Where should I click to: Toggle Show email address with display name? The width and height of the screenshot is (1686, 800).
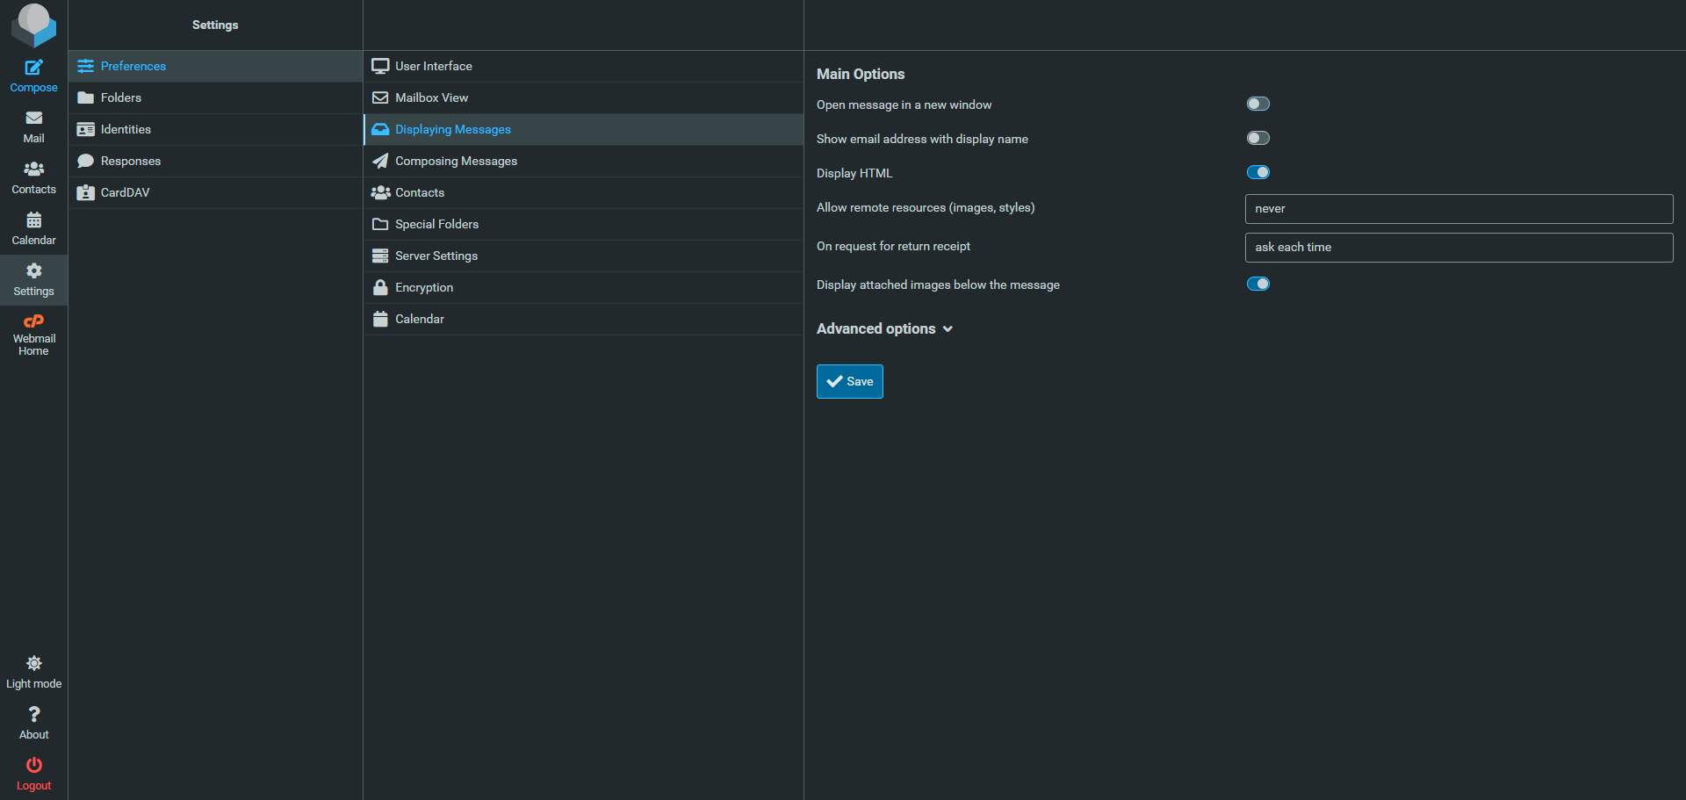tap(1257, 139)
